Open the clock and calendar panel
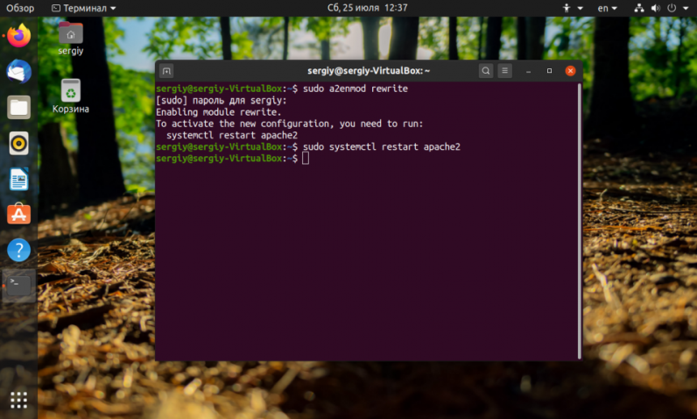The width and height of the screenshot is (697, 419). (x=367, y=8)
